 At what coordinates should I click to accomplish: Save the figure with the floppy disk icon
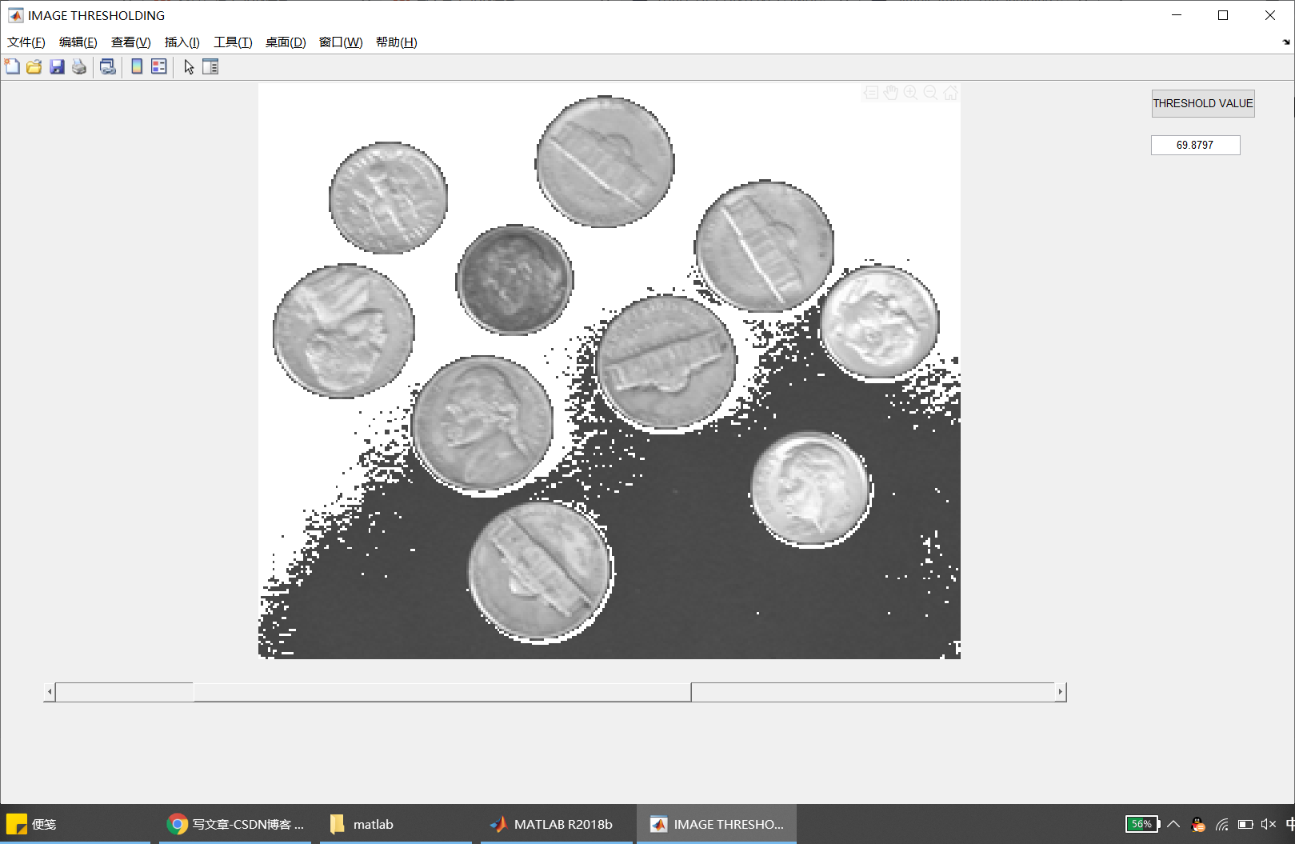coord(57,66)
